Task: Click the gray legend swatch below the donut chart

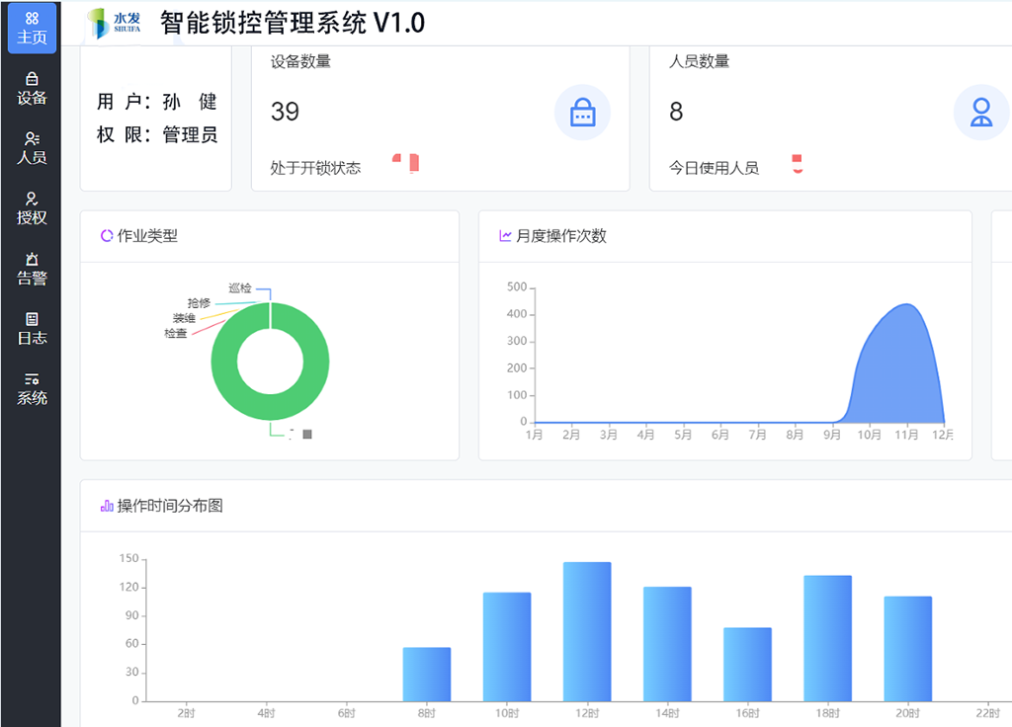Action: (306, 433)
